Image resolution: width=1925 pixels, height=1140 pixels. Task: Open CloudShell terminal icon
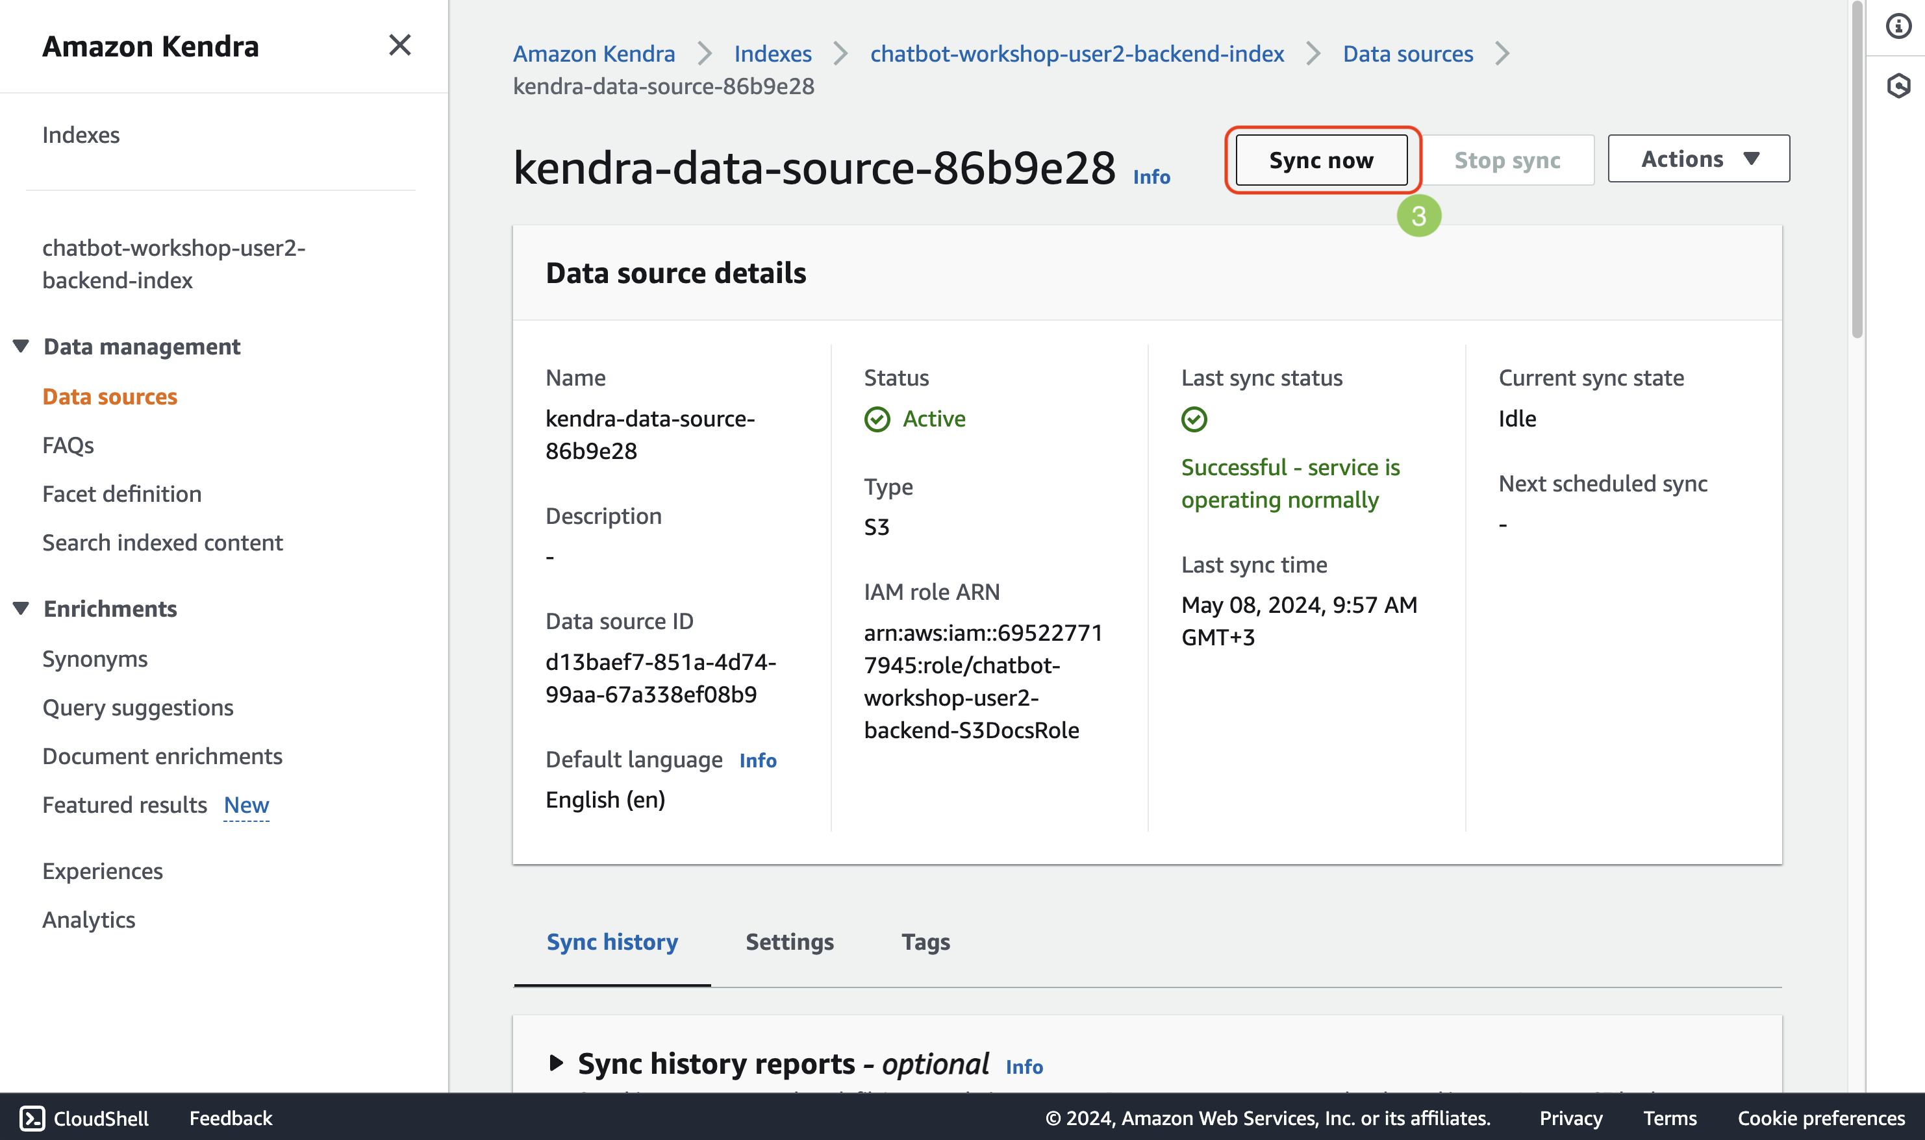click(32, 1118)
